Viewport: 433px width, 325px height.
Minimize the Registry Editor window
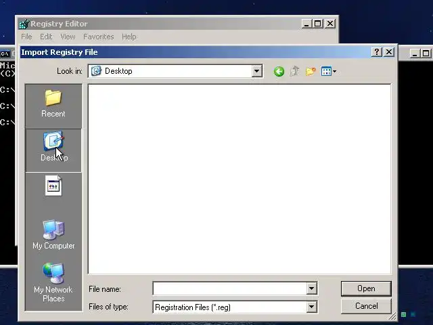pos(306,24)
